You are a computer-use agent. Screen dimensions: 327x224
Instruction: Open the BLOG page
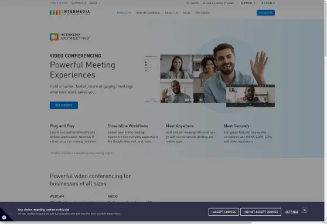tap(187, 13)
